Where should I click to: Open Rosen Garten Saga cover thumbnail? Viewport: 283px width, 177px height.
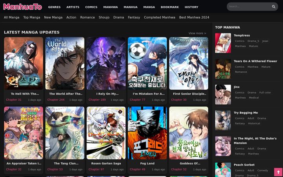106,133
